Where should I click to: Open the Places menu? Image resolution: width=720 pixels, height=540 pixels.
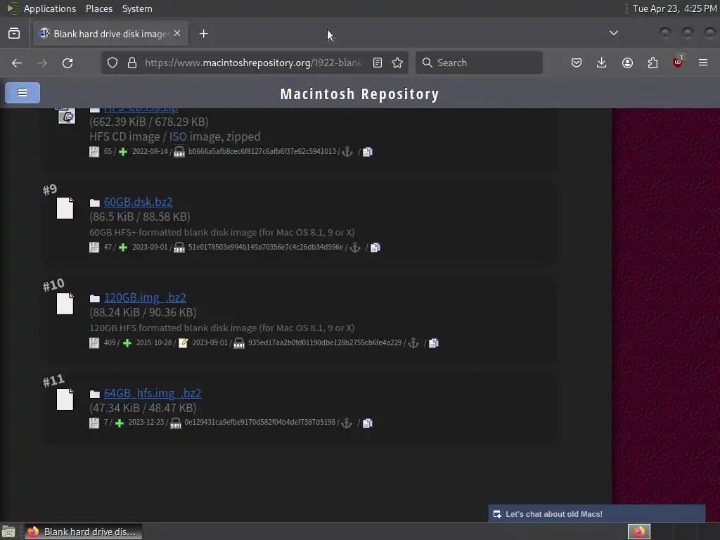pyautogui.click(x=98, y=8)
